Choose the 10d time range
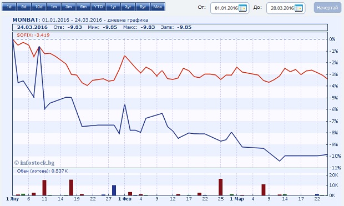 pyautogui.click(x=39, y=7)
